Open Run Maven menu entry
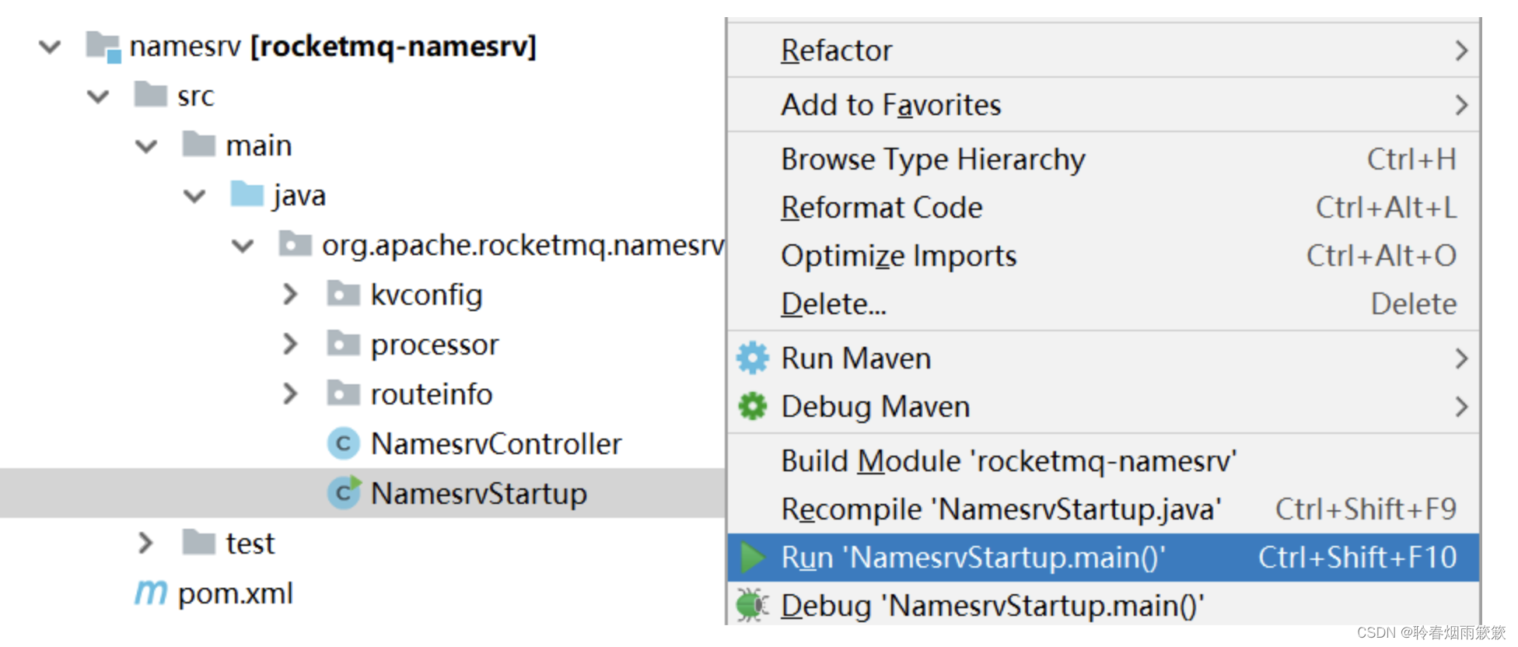Screen dimensions: 1518x647 [1103, 358]
